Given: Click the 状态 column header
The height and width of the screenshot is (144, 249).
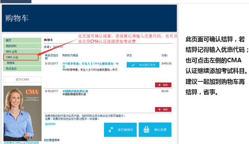Looking at the screenshot, I should (x=129, y=55).
